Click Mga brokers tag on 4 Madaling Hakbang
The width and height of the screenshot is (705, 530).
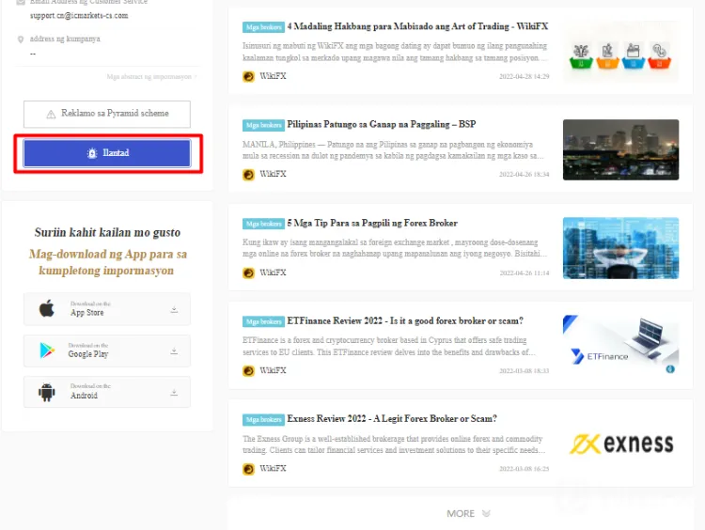(263, 27)
